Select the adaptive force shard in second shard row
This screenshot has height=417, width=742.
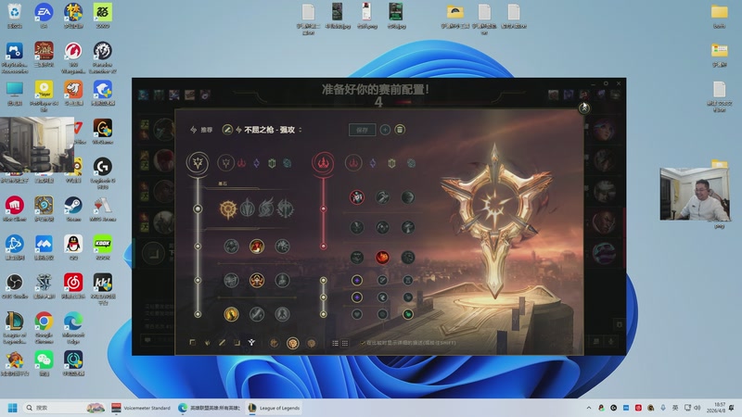(x=357, y=297)
